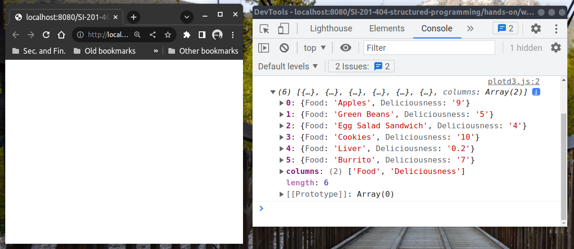
Task: Open the browser extensions puzzle icon
Action: [x=187, y=35]
